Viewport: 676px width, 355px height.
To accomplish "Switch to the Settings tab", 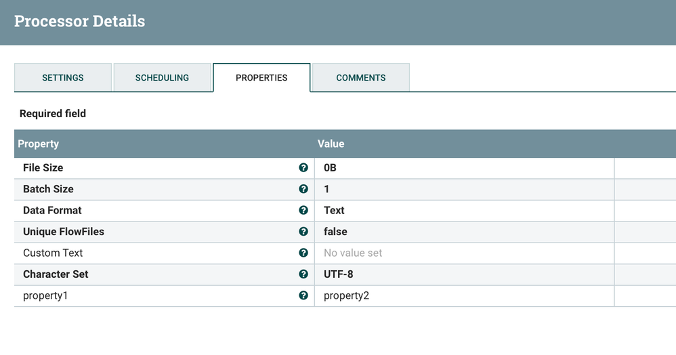I will pyautogui.click(x=63, y=78).
